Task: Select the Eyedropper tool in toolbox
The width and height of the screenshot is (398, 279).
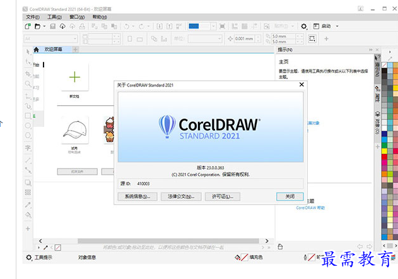Action: 28,205
